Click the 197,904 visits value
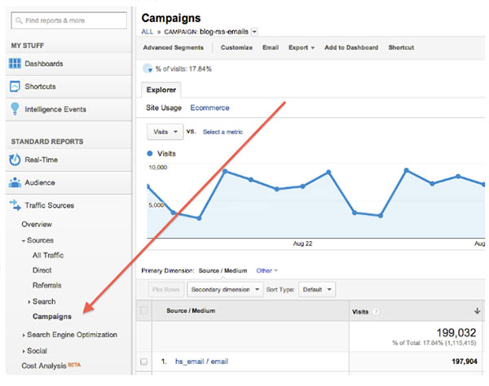This screenshot has height=386, width=489. tap(464, 362)
